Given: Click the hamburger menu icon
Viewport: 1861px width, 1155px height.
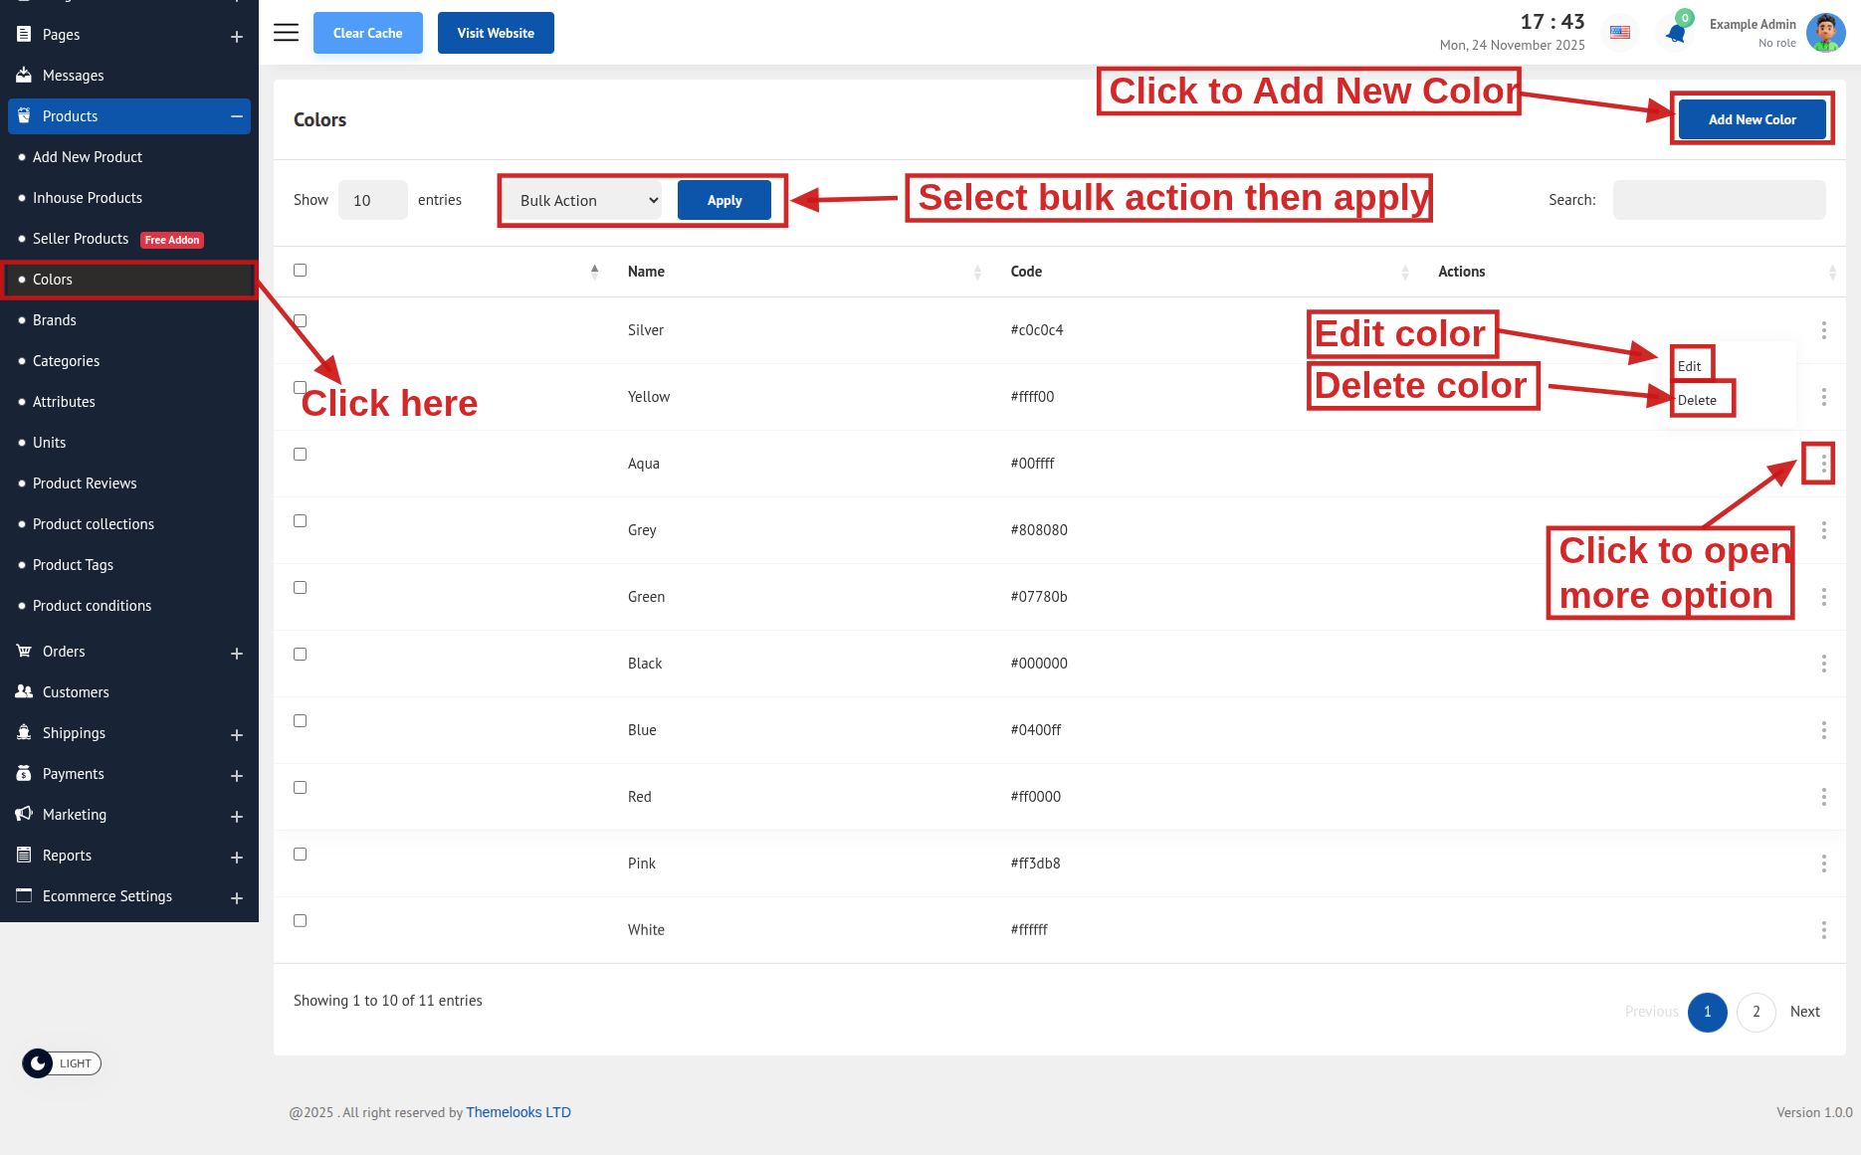Looking at the screenshot, I should 286,33.
